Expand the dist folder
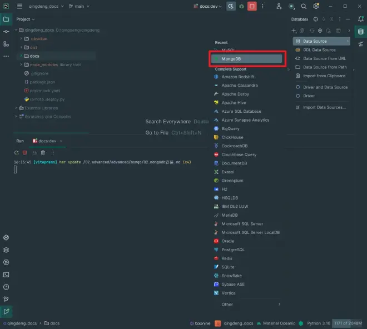The height and width of the screenshot is (329, 367). [x=21, y=47]
